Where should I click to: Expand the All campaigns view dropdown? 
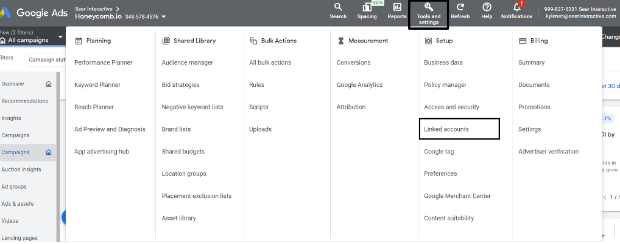(60, 36)
